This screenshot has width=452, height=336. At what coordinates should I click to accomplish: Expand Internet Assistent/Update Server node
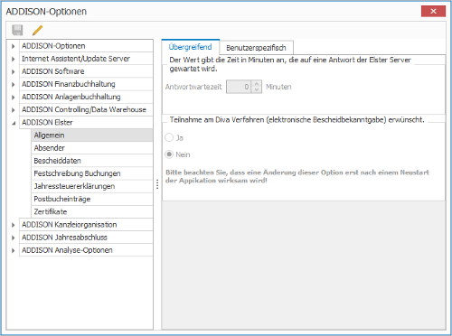click(13, 59)
